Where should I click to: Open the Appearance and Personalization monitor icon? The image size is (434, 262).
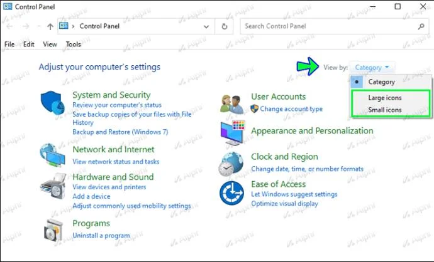coord(233,133)
